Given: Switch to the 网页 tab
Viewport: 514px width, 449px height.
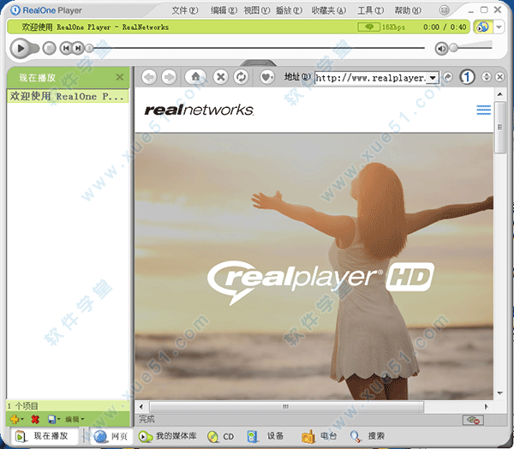Looking at the screenshot, I should (x=111, y=436).
